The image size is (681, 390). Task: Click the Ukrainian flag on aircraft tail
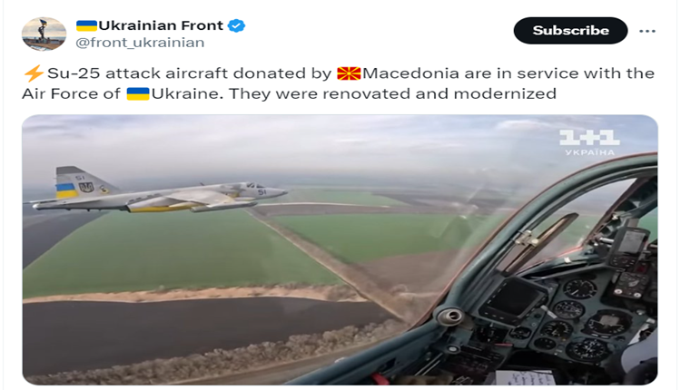pos(66,190)
